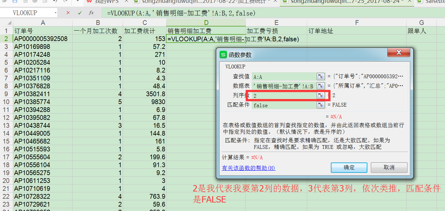Open 有关该函数的帮助(H) link
The image size is (445, 211).
pos(249,168)
